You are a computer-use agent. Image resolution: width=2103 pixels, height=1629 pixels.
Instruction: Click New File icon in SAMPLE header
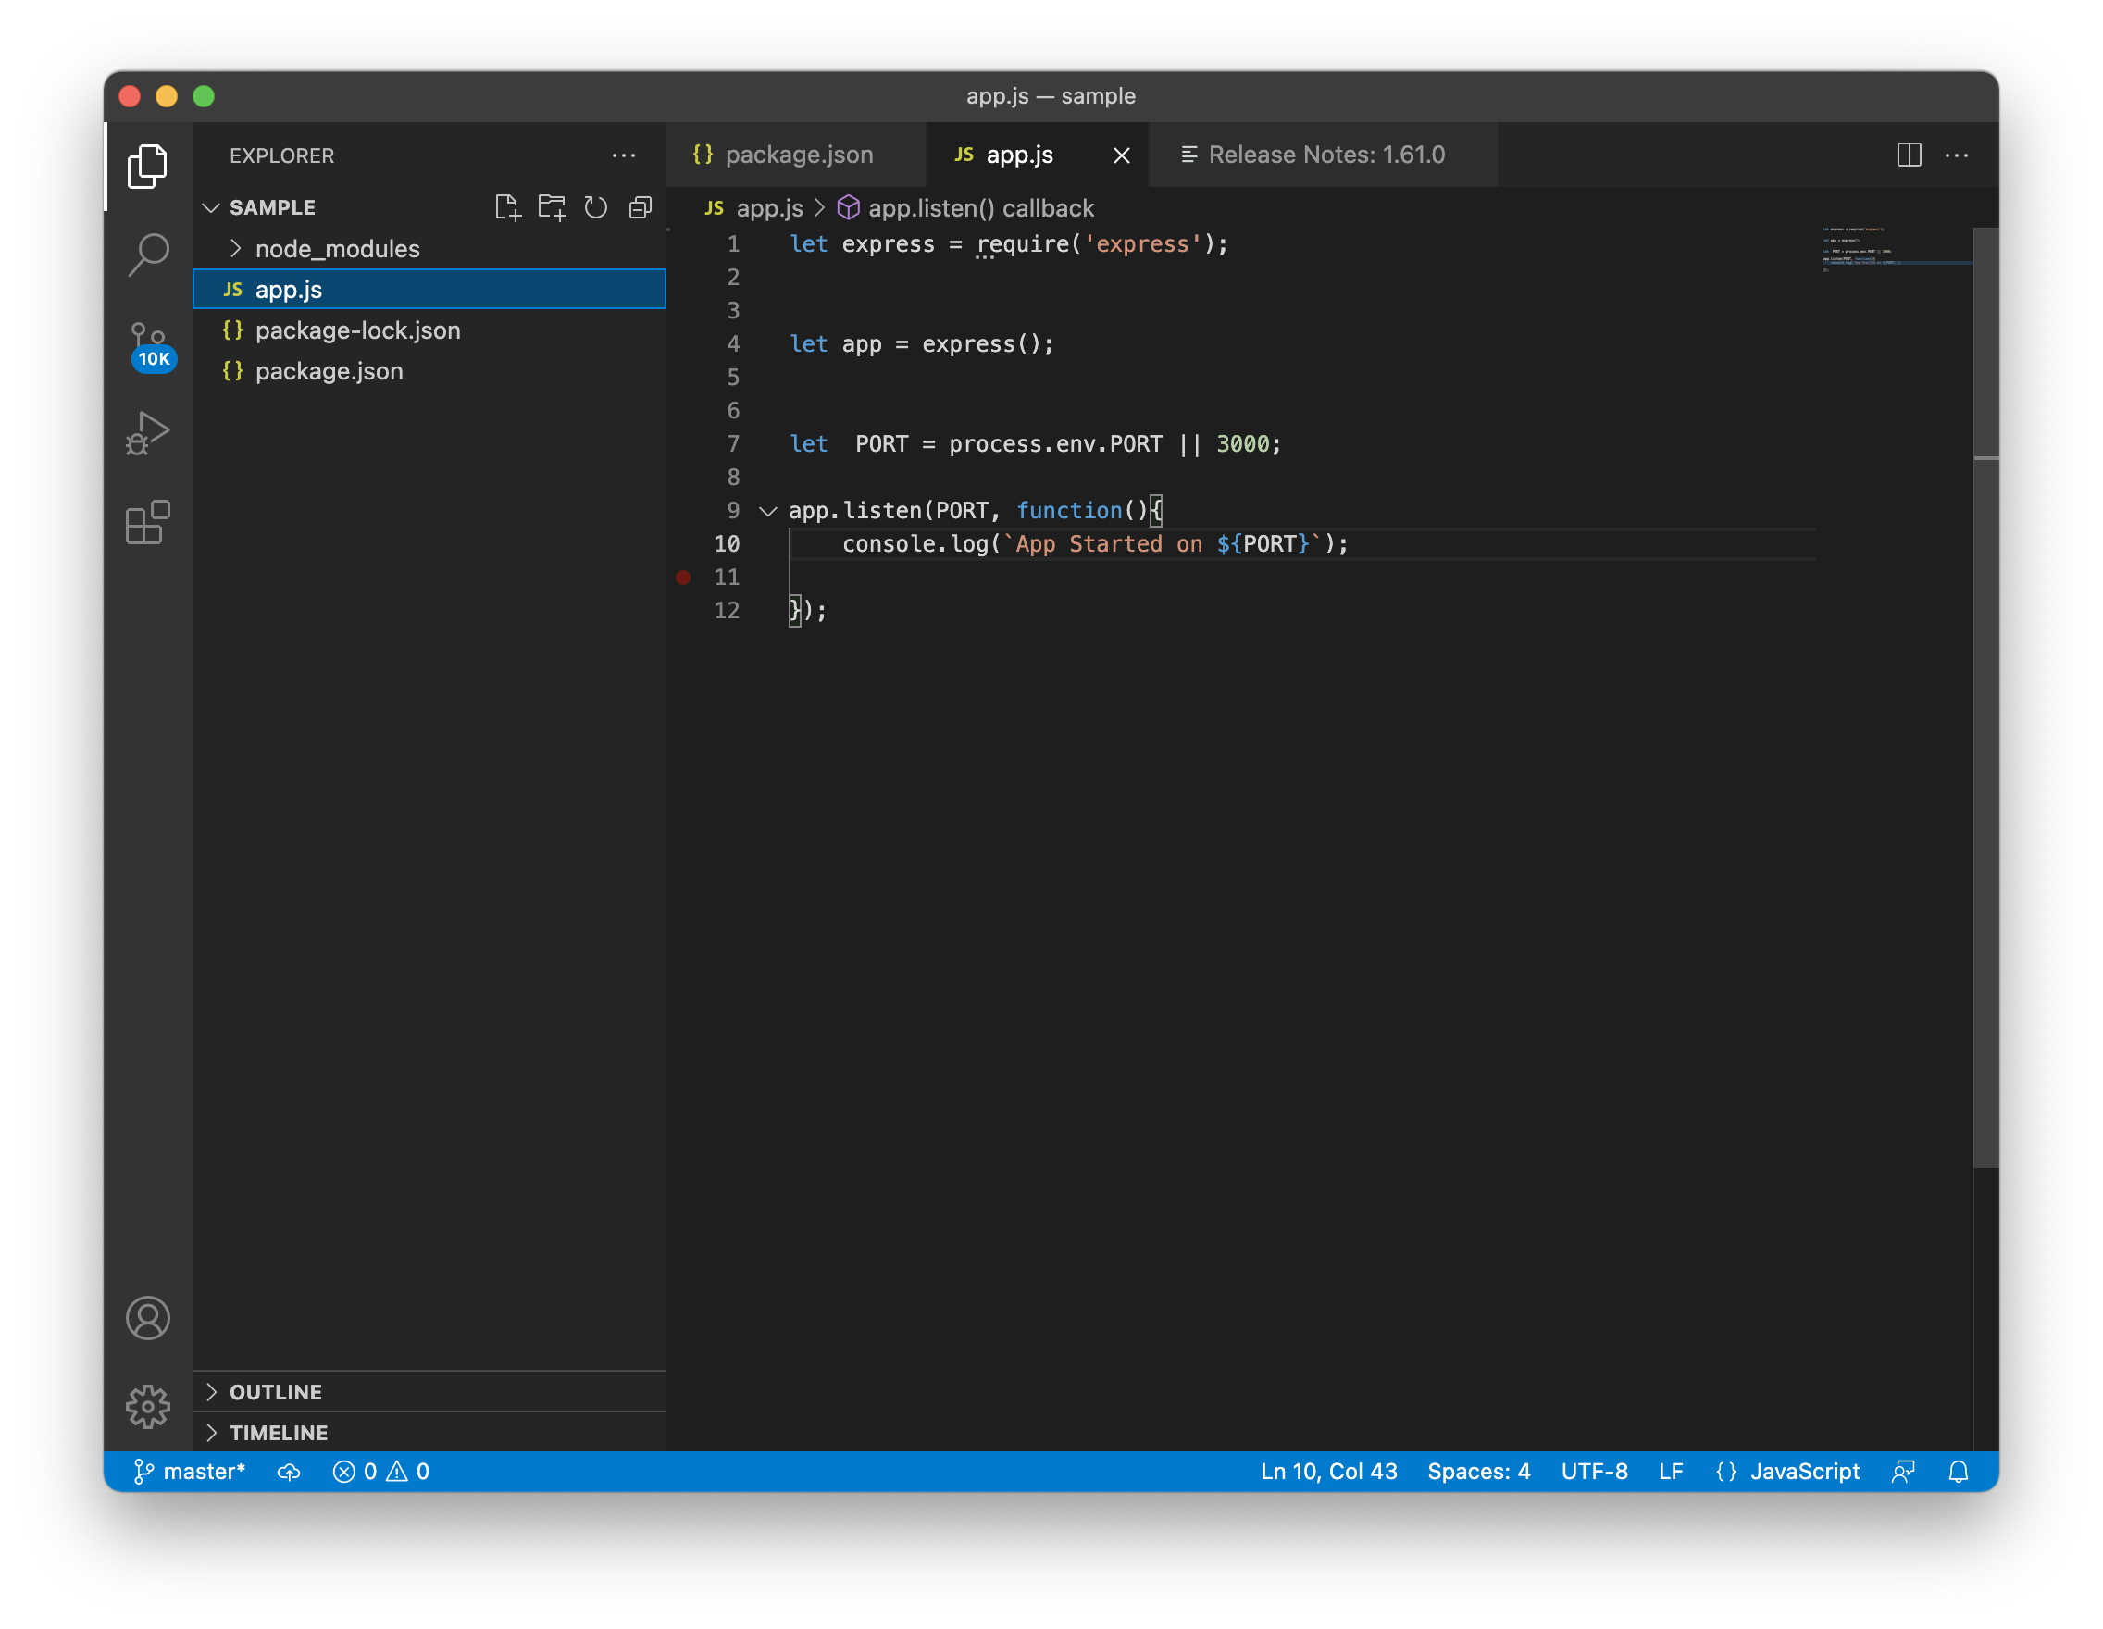pos(507,208)
